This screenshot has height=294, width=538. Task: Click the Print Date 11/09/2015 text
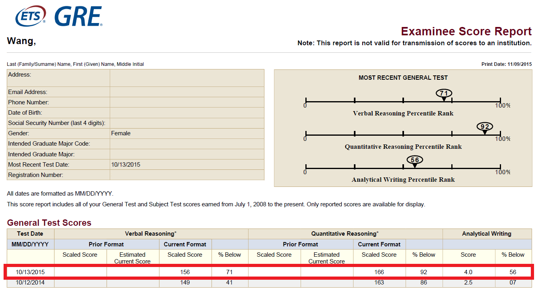[506, 64]
